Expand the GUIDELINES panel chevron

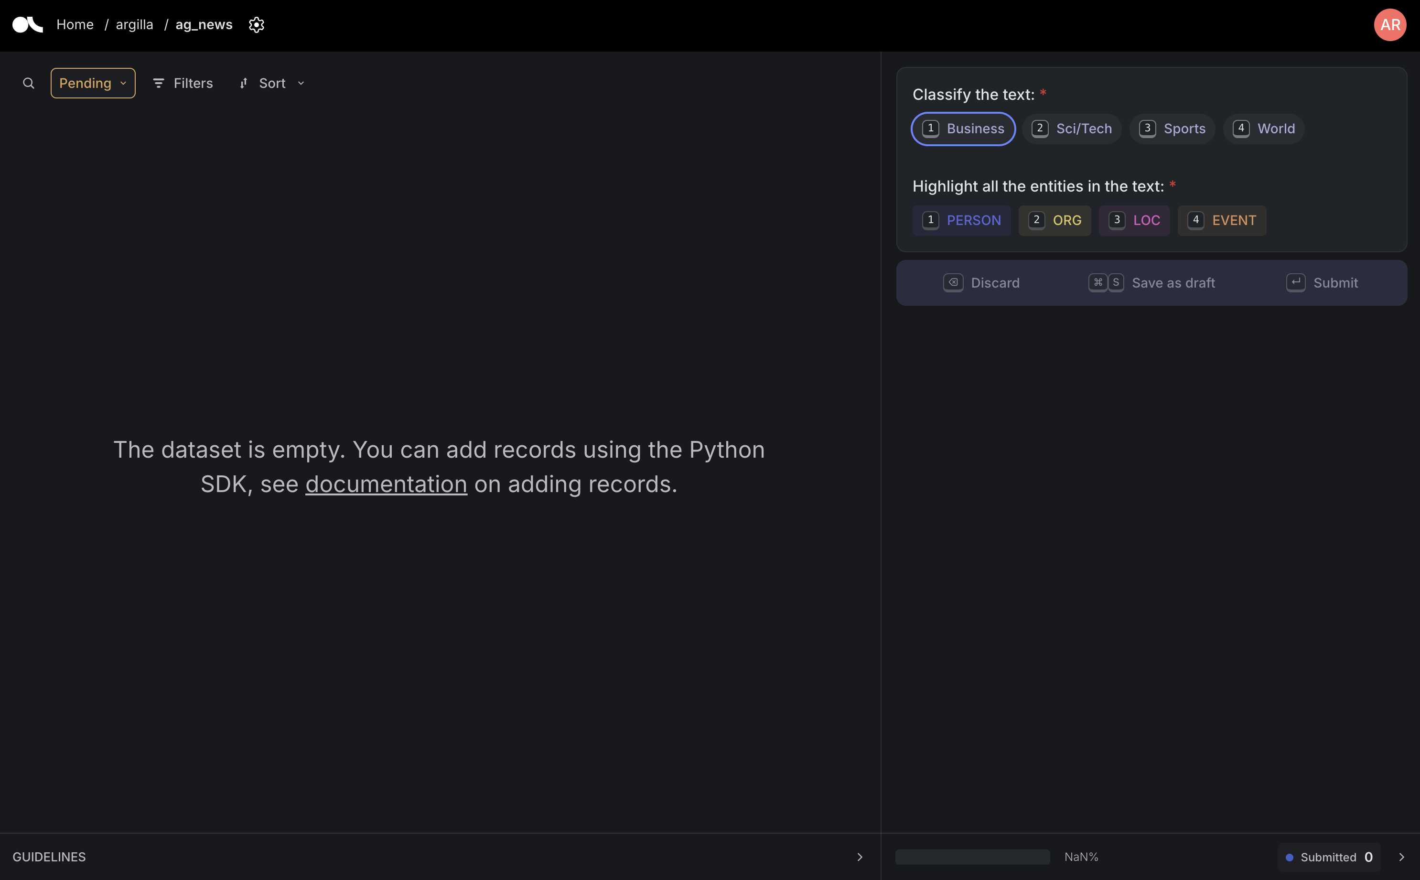[x=860, y=856]
